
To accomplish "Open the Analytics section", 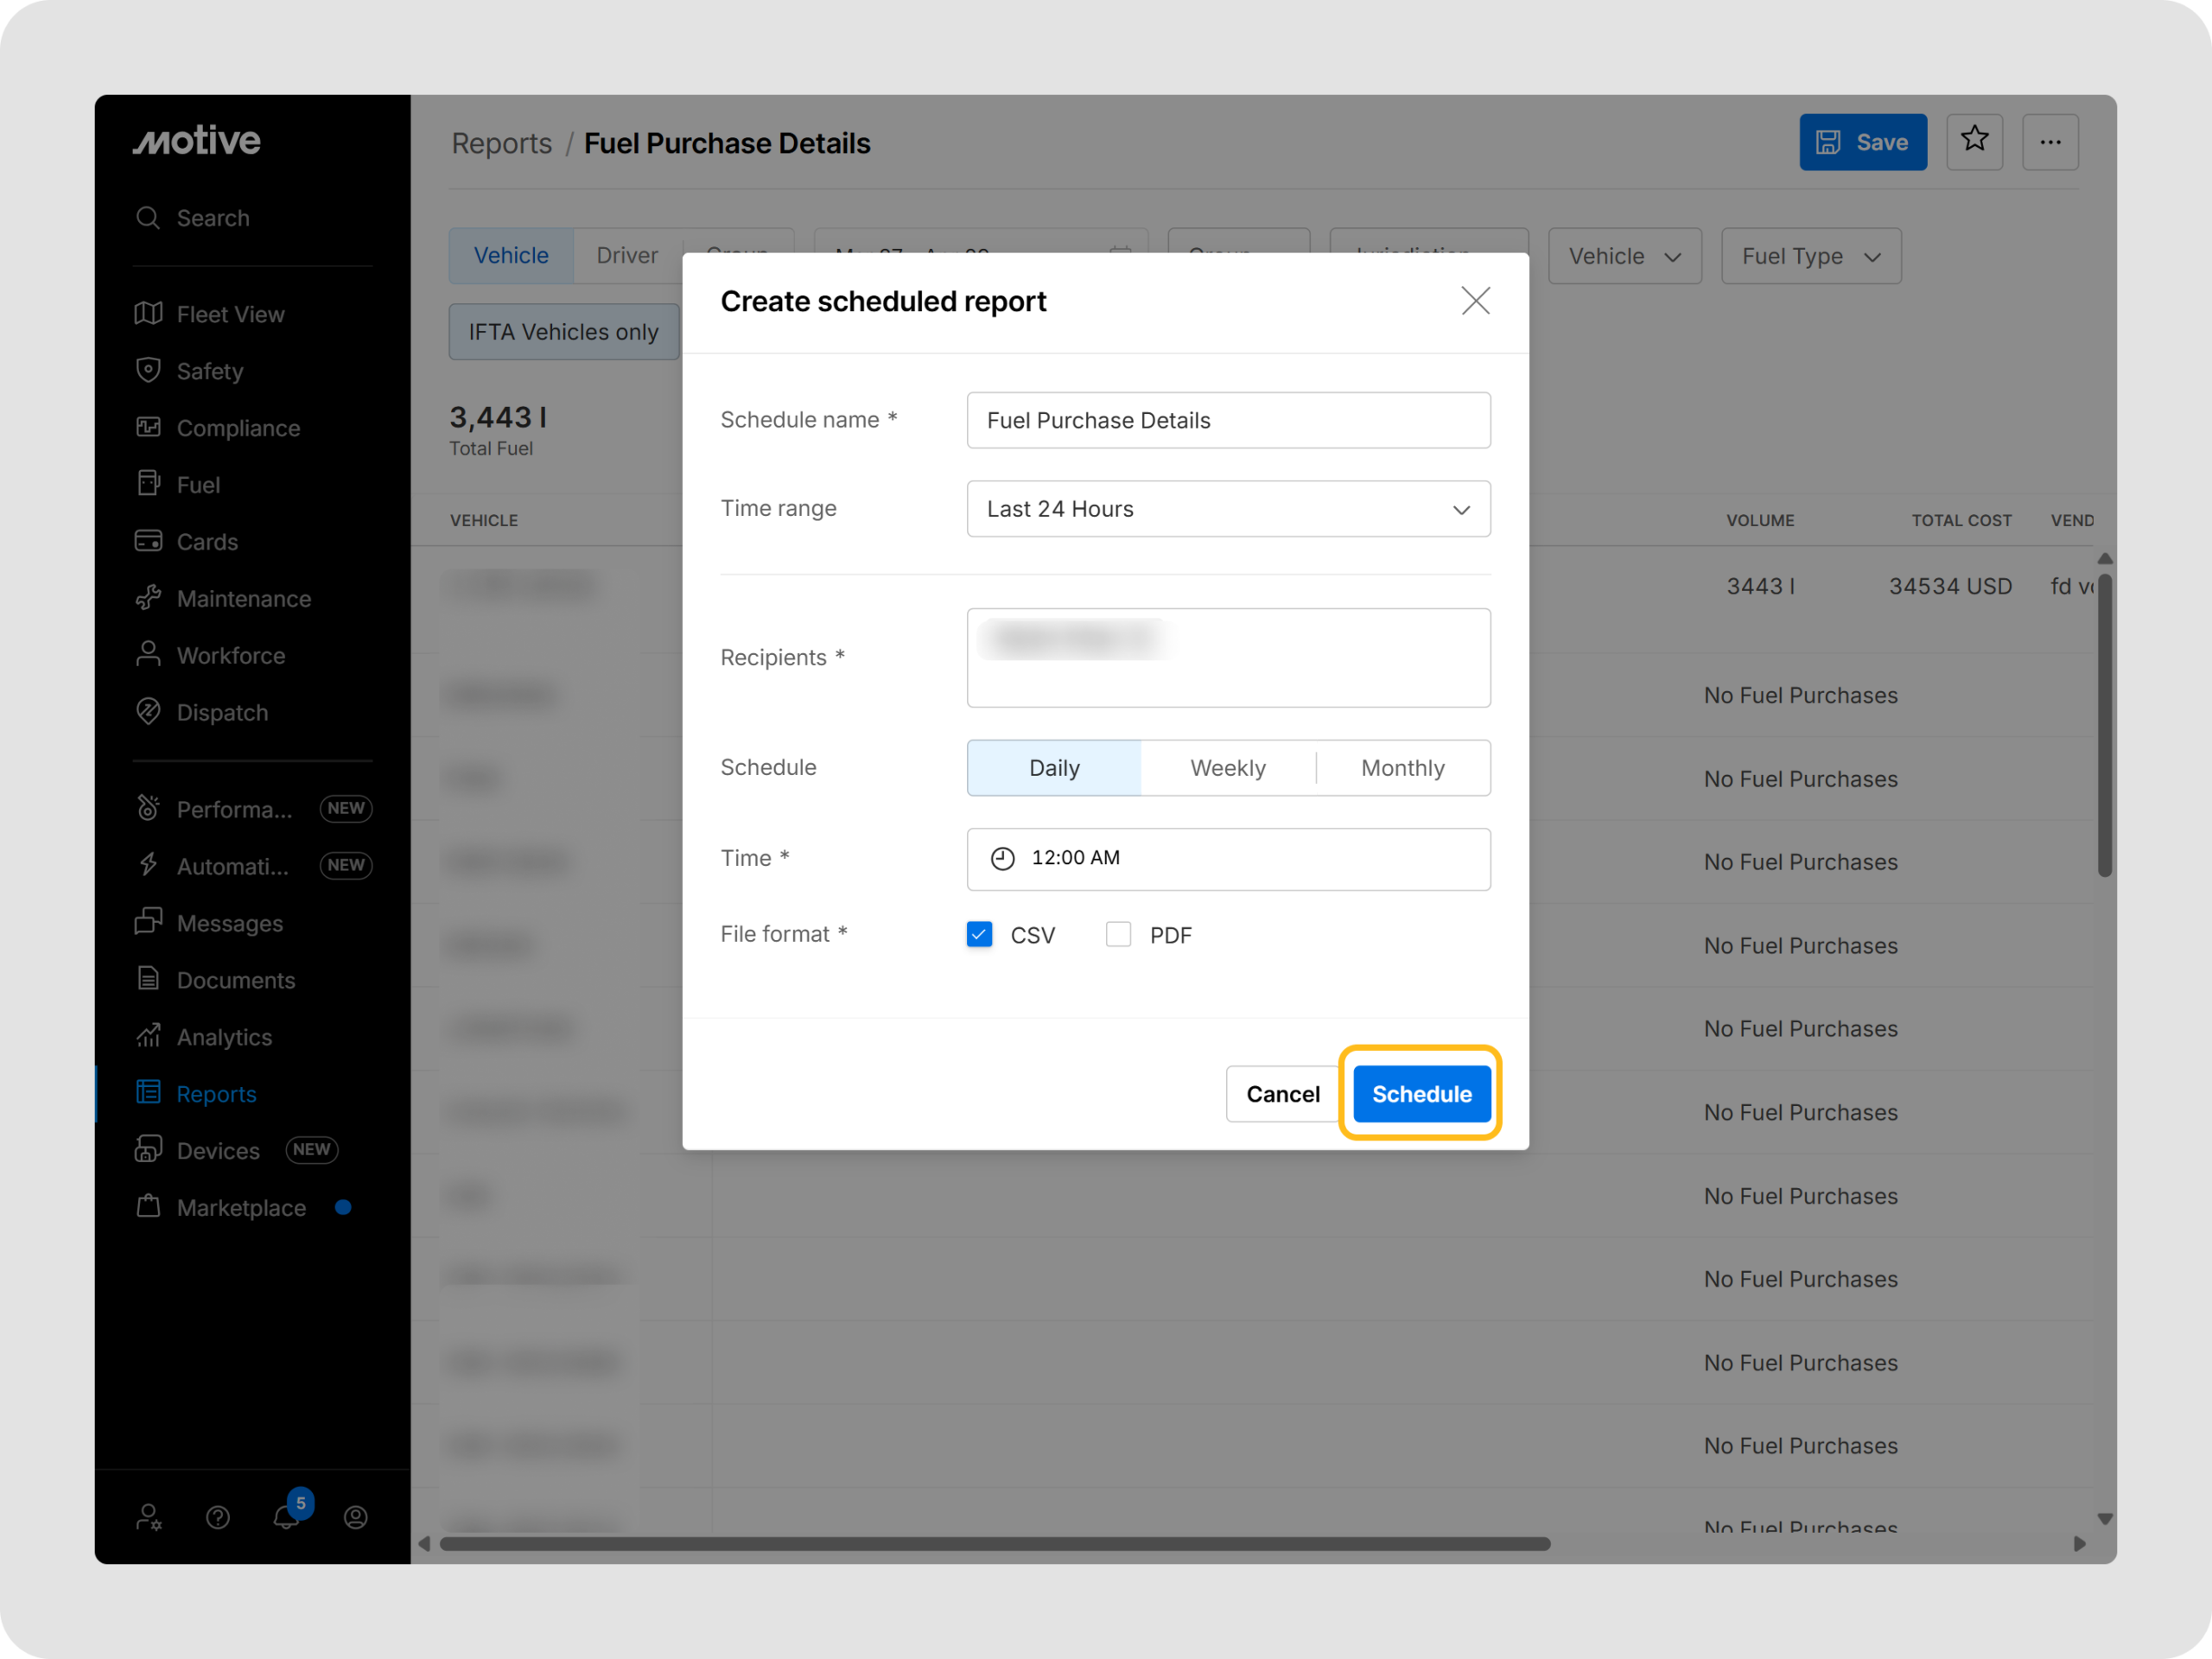I will click(x=224, y=1037).
